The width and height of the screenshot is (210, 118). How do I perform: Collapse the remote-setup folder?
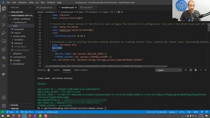21,36
